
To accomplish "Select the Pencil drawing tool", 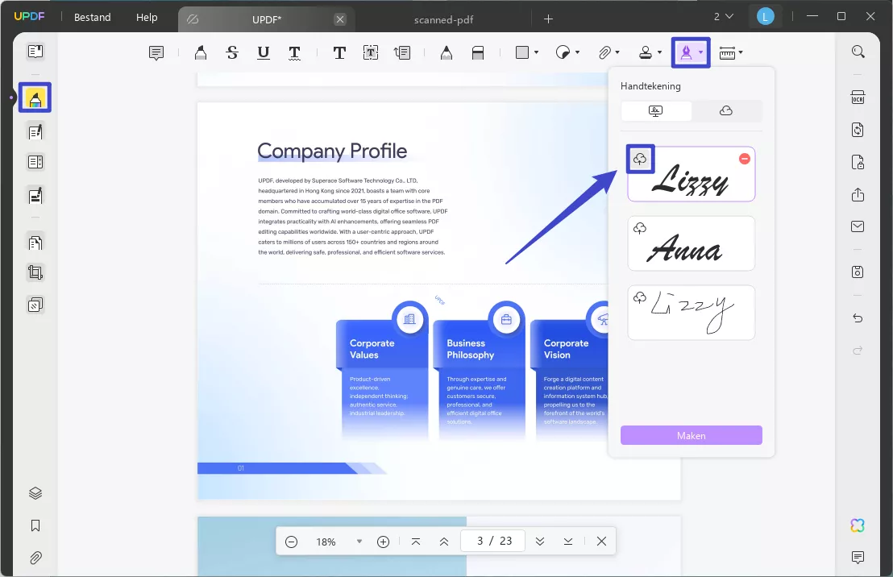I will pyautogui.click(x=446, y=53).
